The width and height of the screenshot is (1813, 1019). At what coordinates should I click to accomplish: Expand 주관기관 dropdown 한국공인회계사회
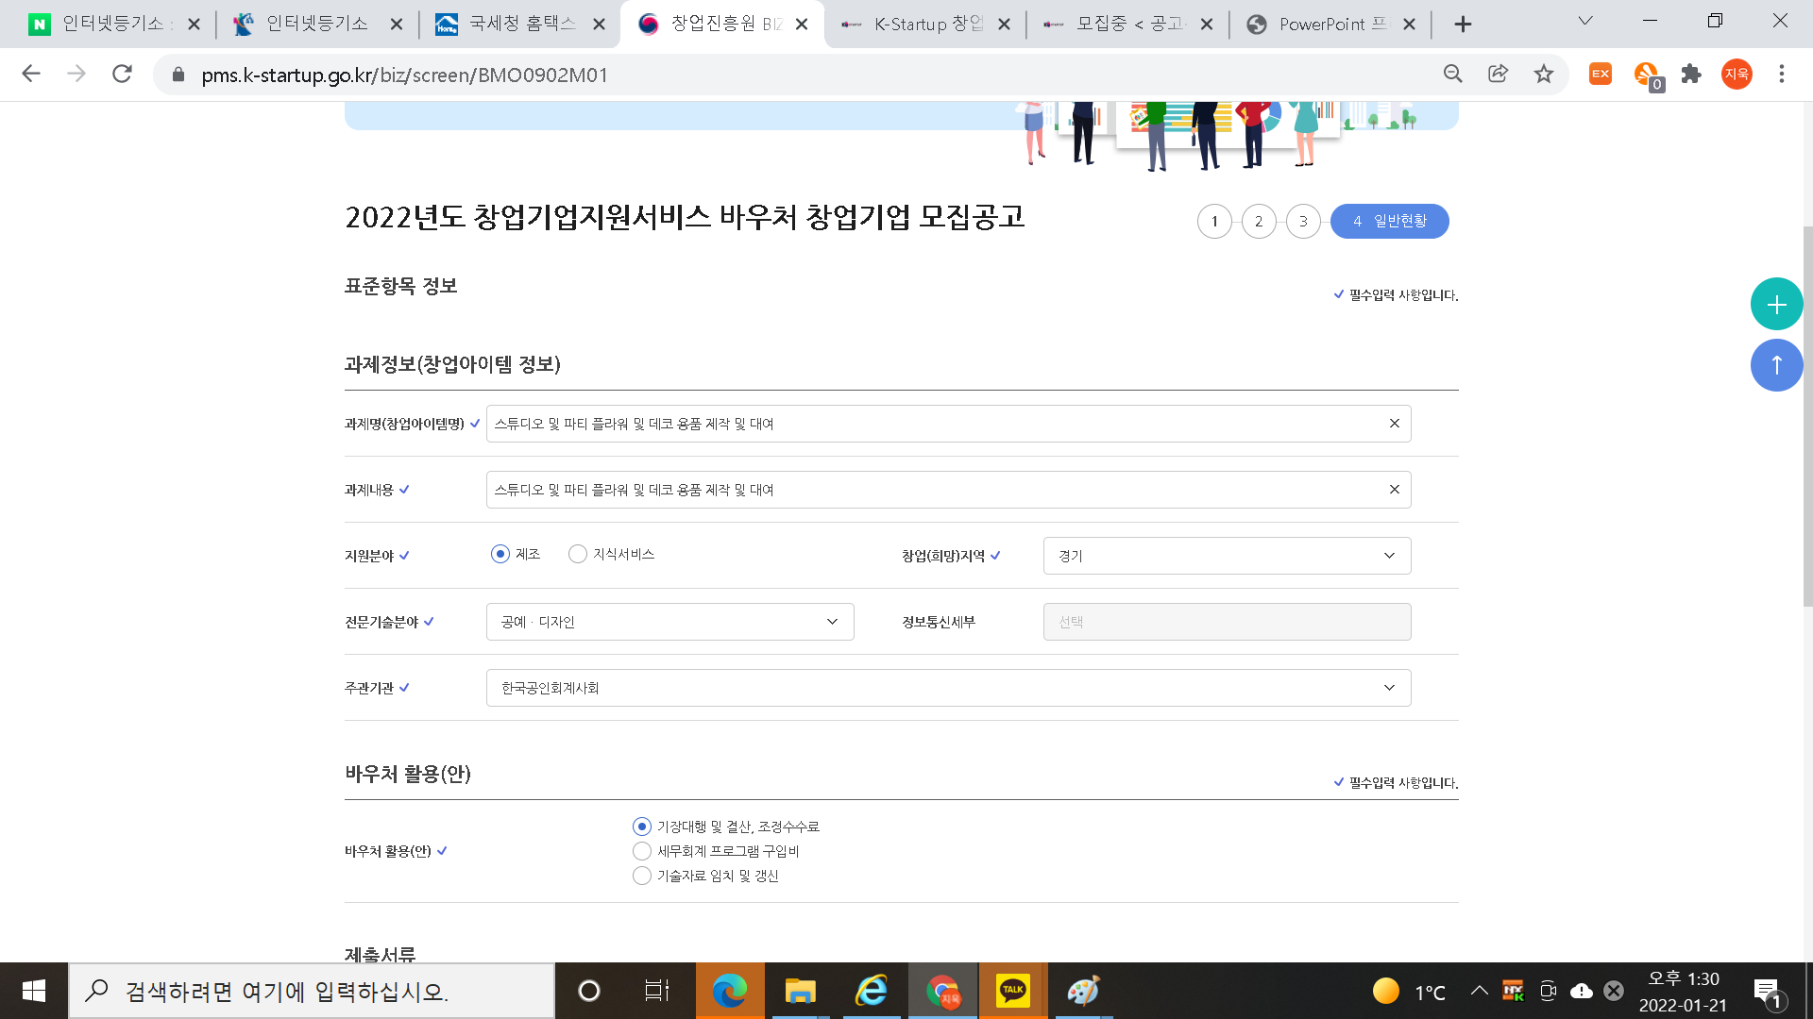948,688
